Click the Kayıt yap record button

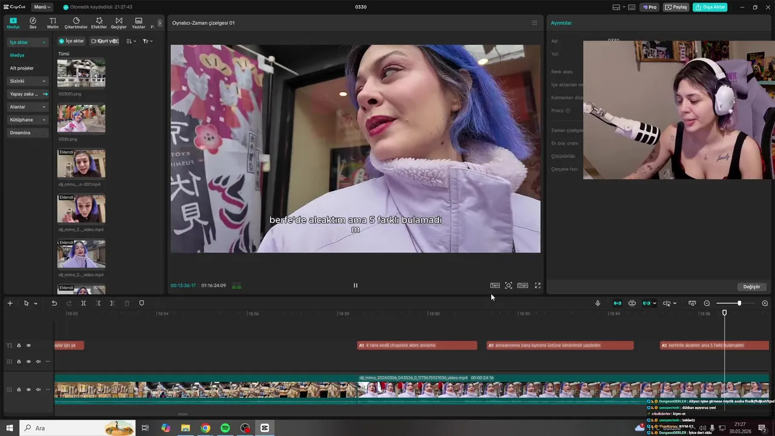click(104, 41)
